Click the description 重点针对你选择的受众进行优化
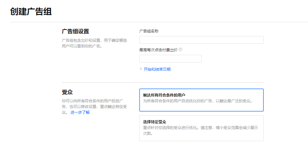The height and width of the screenshot is (144, 308). tap(201, 131)
